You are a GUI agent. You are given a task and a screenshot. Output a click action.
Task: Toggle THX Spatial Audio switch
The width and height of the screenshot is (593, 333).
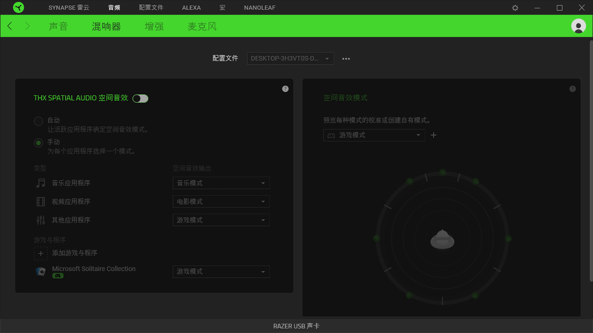pos(140,99)
